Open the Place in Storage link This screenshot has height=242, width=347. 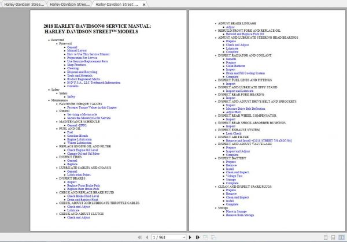click(x=236, y=211)
